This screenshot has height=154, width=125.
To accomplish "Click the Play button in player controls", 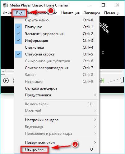I will pyautogui.click(x=6, y=81).
